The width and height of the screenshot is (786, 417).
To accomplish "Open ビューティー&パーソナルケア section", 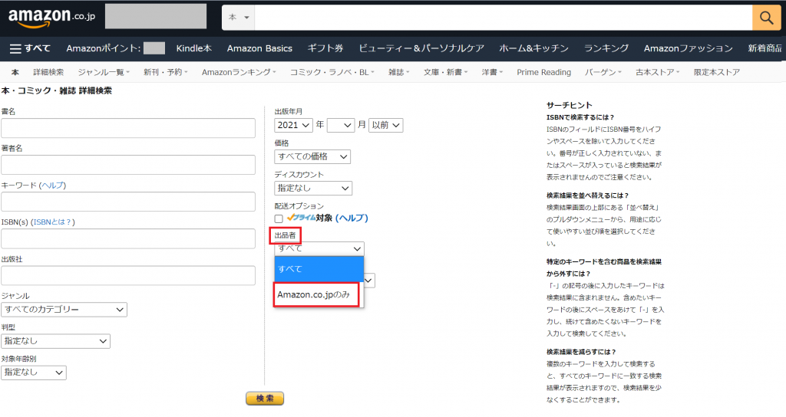I will click(421, 48).
